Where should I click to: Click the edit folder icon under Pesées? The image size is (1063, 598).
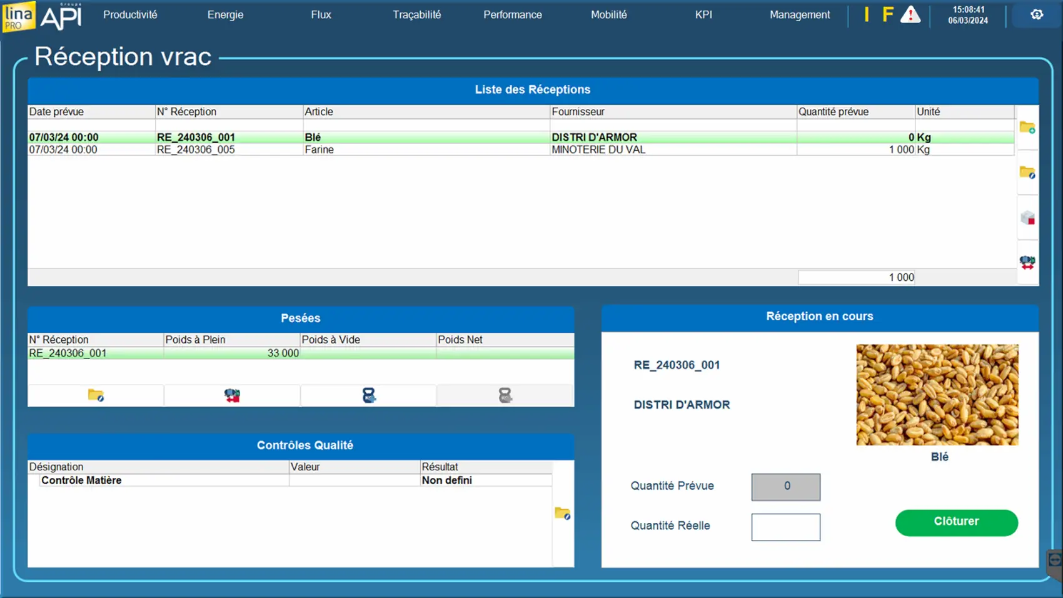(x=96, y=395)
